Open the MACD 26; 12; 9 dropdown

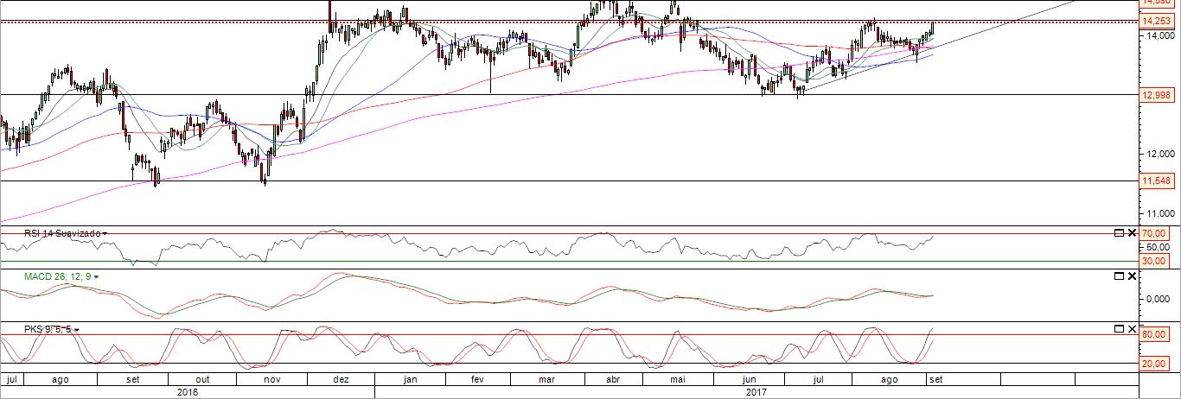point(96,276)
